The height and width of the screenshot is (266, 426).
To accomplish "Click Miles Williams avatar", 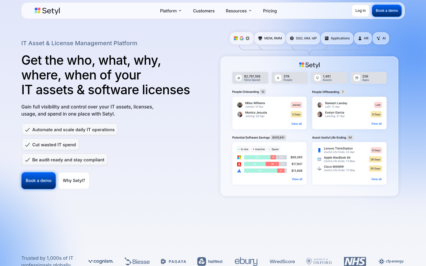I will pos(240,105).
